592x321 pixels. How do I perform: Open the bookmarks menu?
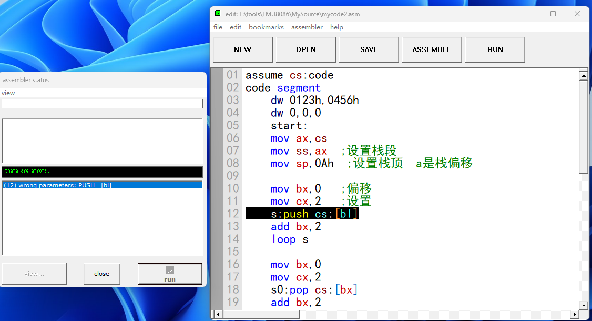pyautogui.click(x=266, y=27)
